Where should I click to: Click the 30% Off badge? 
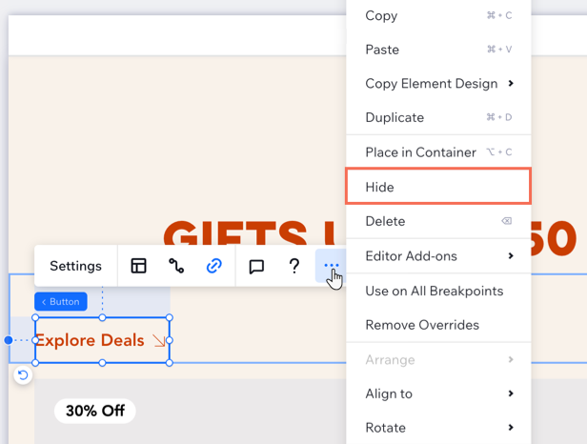95,411
